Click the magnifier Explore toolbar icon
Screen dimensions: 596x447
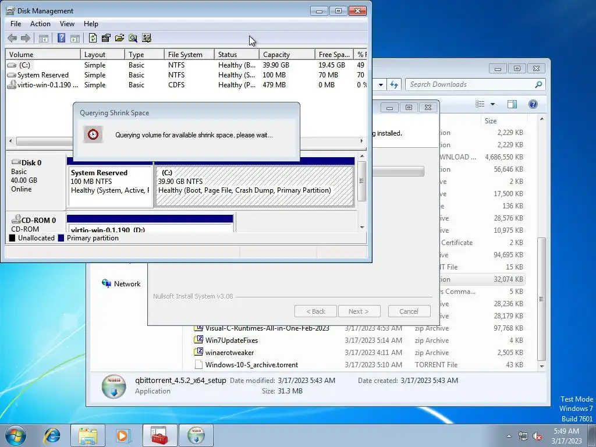tap(133, 38)
